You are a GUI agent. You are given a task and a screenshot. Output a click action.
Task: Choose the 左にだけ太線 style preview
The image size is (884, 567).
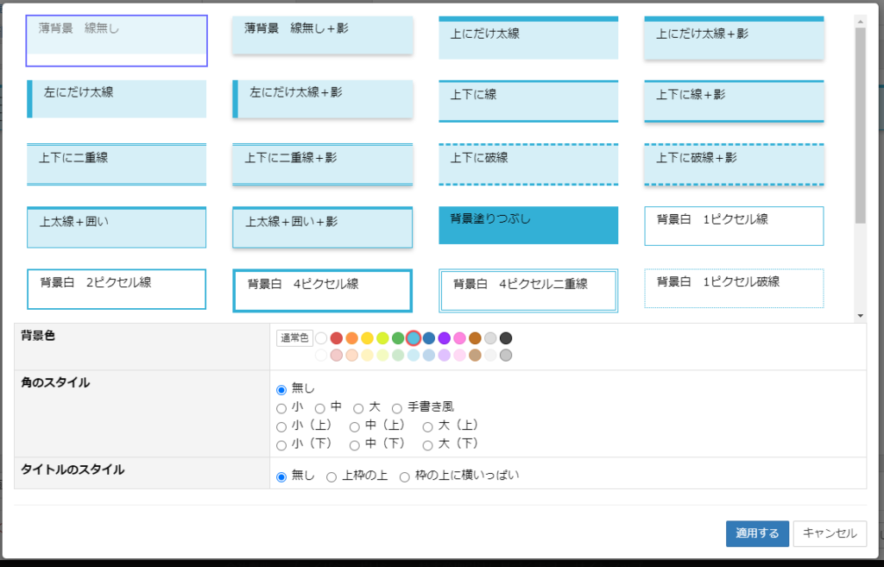[117, 98]
